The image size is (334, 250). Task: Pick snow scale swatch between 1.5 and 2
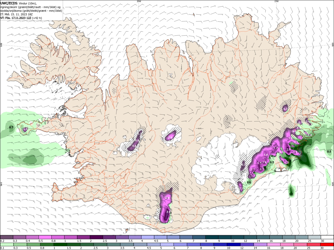click(x=83, y=237)
